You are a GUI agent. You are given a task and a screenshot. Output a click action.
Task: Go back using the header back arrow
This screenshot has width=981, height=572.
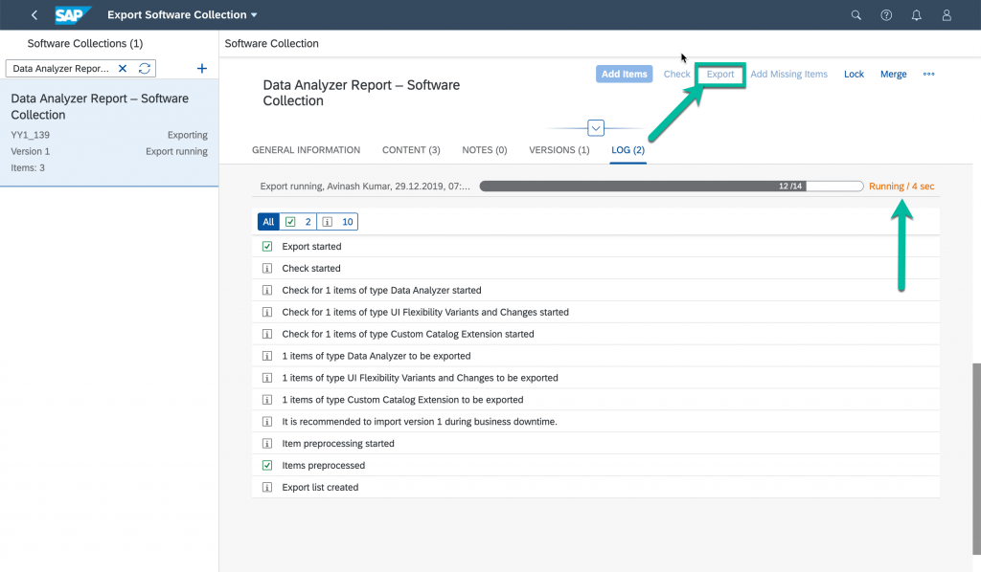[34, 15]
